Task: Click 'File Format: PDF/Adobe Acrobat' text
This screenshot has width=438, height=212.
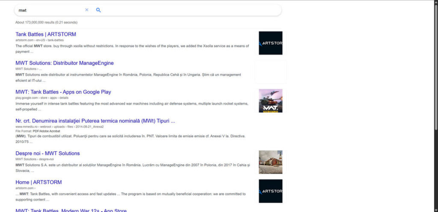Action: point(38,131)
